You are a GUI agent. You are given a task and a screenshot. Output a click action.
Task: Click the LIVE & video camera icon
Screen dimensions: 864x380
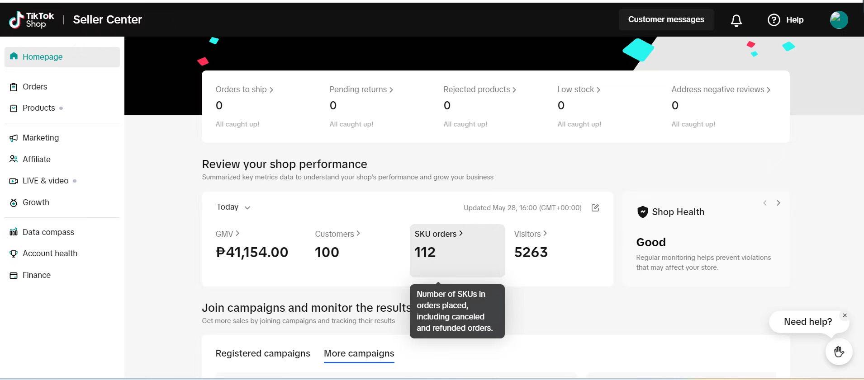[x=14, y=181]
